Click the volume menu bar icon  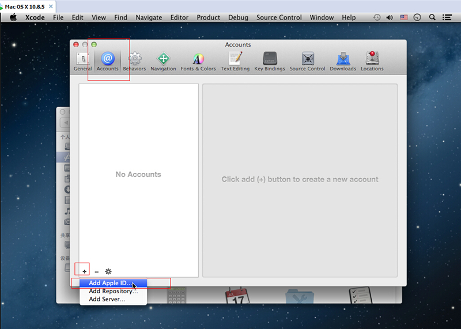(x=390, y=17)
